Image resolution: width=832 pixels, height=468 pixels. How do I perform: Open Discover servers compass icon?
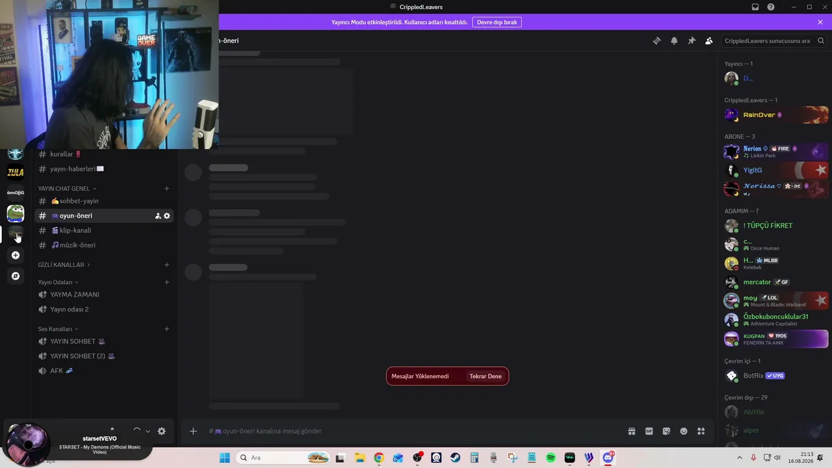(16, 276)
